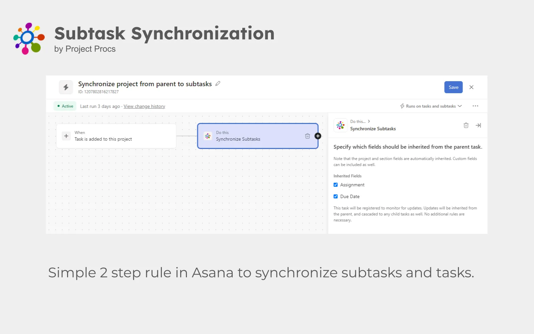Viewport: 534px width, 334px height.
Task: Click the pencil icon to rename rule
Action: coord(218,83)
